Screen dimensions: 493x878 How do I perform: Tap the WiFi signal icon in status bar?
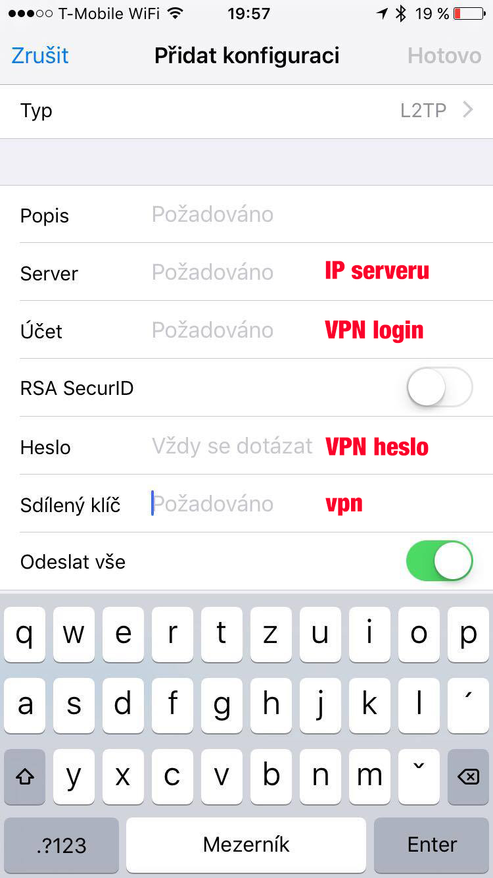(x=175, y=13)
